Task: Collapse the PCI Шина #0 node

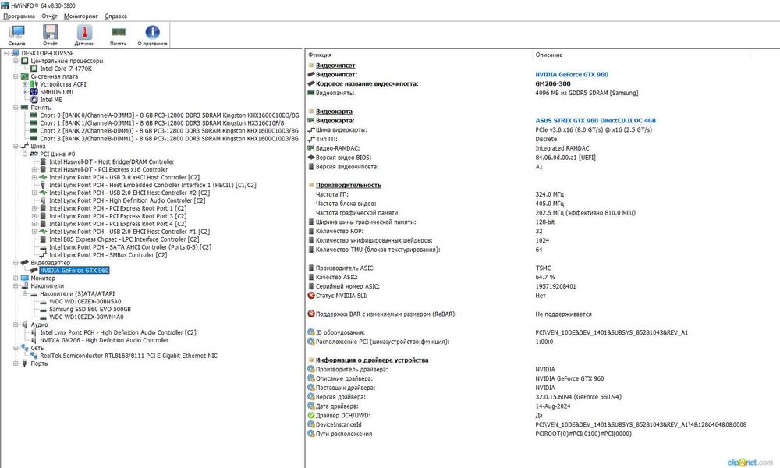Action: click(25, 154)
